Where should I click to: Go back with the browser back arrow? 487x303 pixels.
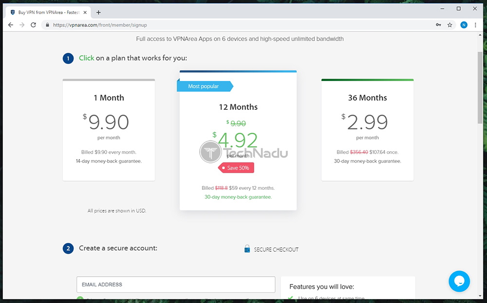coord(11,25)
